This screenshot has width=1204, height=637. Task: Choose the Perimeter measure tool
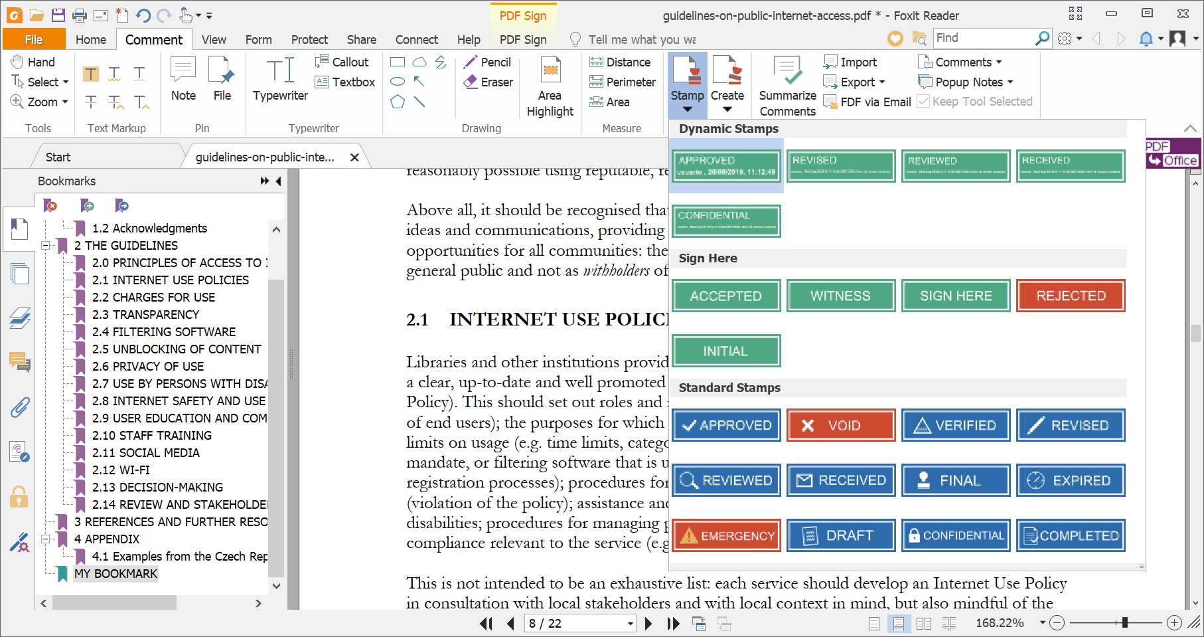(x=623, y=82)
